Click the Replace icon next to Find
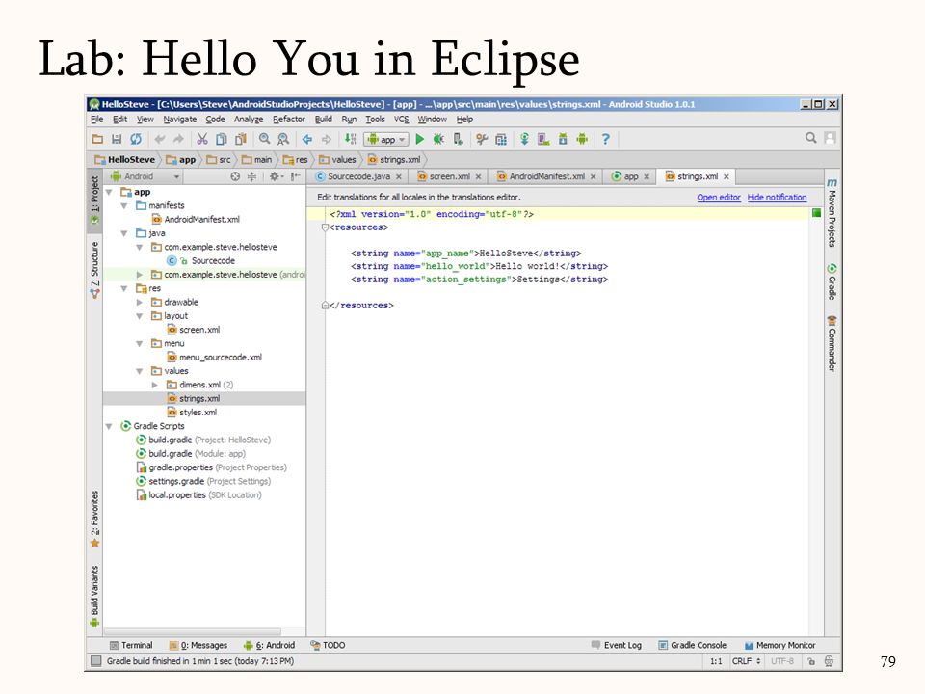 click(283, 139)
